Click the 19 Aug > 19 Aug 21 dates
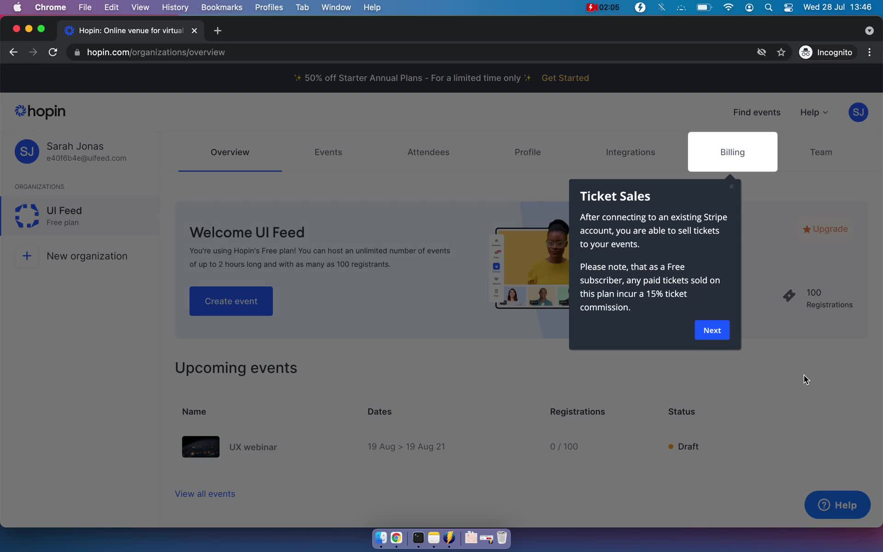The image size is (883, 552). pos(406,447)
